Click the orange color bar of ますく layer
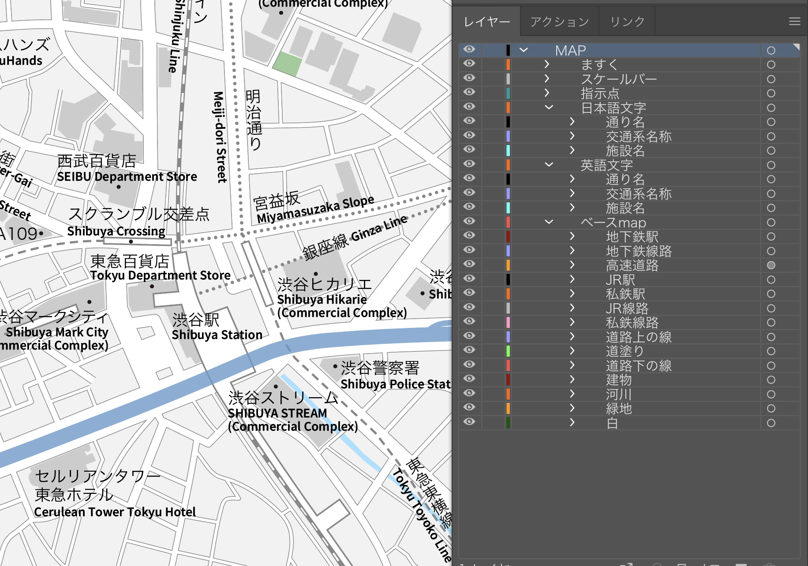808x566 pixels. click(508, 64)
